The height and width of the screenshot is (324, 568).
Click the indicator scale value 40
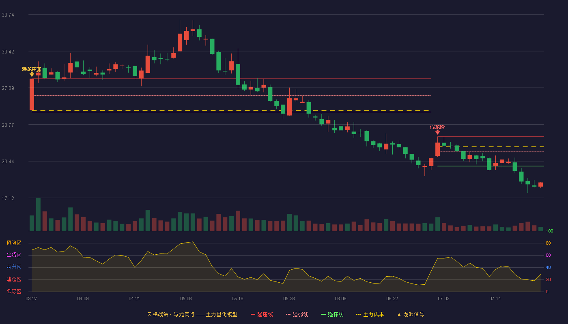tap(548, 267)
